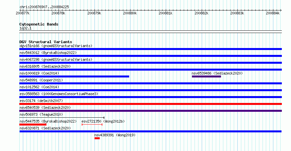The height and width of the screenshot is (151, 291).
Task: Select the blue bar under dgv151n166
Action: (150, 49)
